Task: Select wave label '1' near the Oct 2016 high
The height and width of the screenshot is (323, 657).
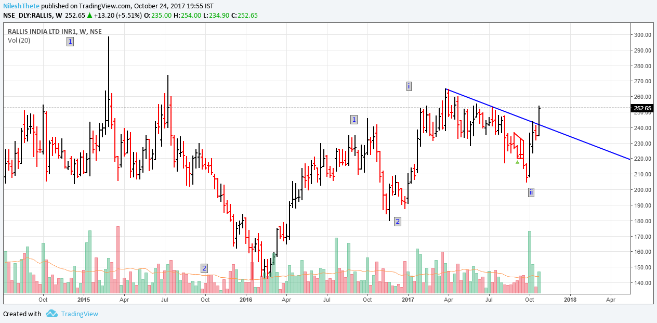Action: tap(354, 120)
